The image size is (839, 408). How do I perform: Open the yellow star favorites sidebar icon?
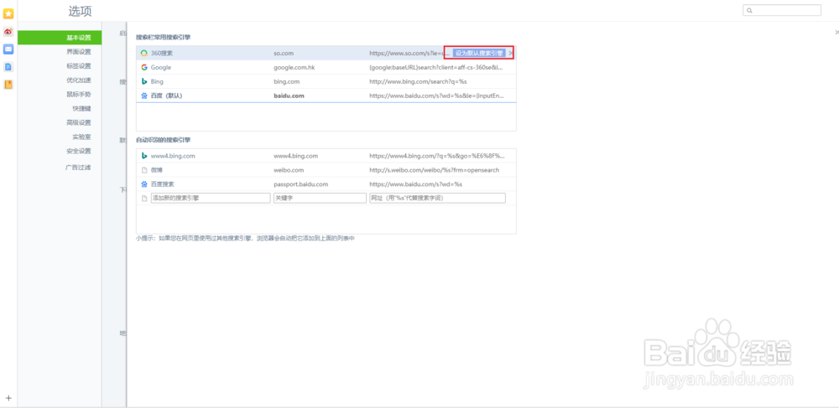click(x=8, y=14)
